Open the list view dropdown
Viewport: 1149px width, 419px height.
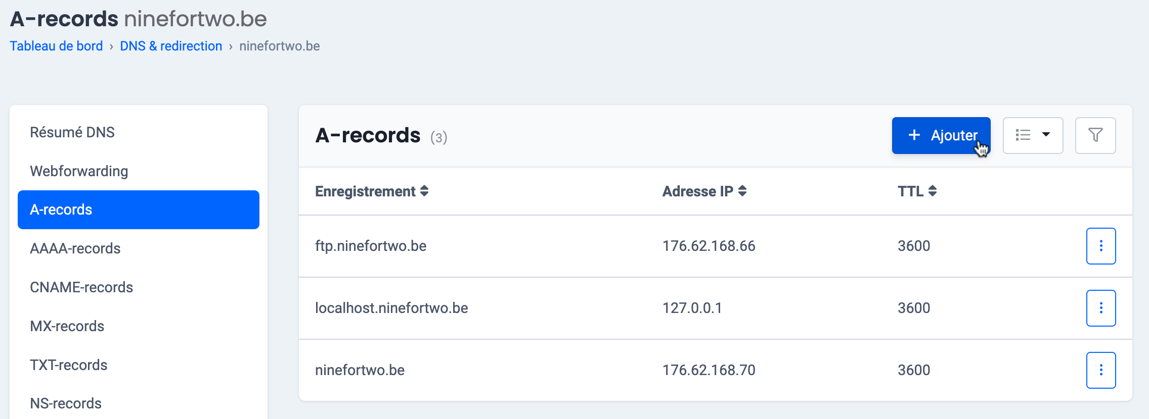click(x=1033, y=135)
